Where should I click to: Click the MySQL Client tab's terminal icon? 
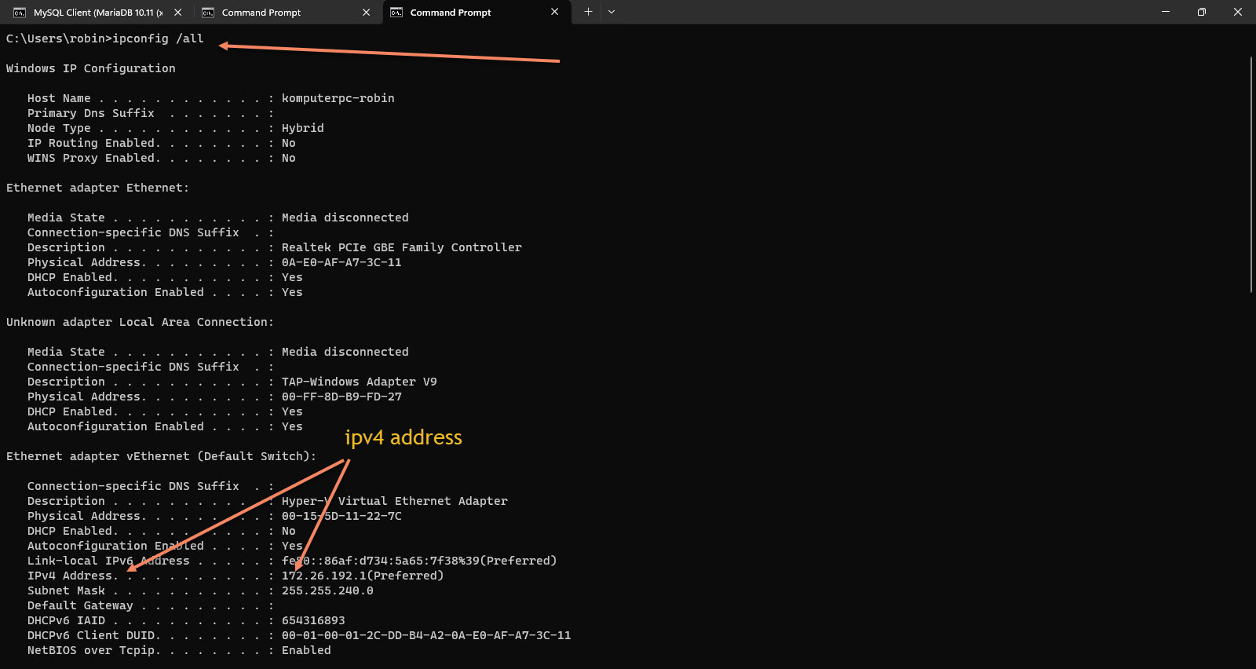click(20, 13)
